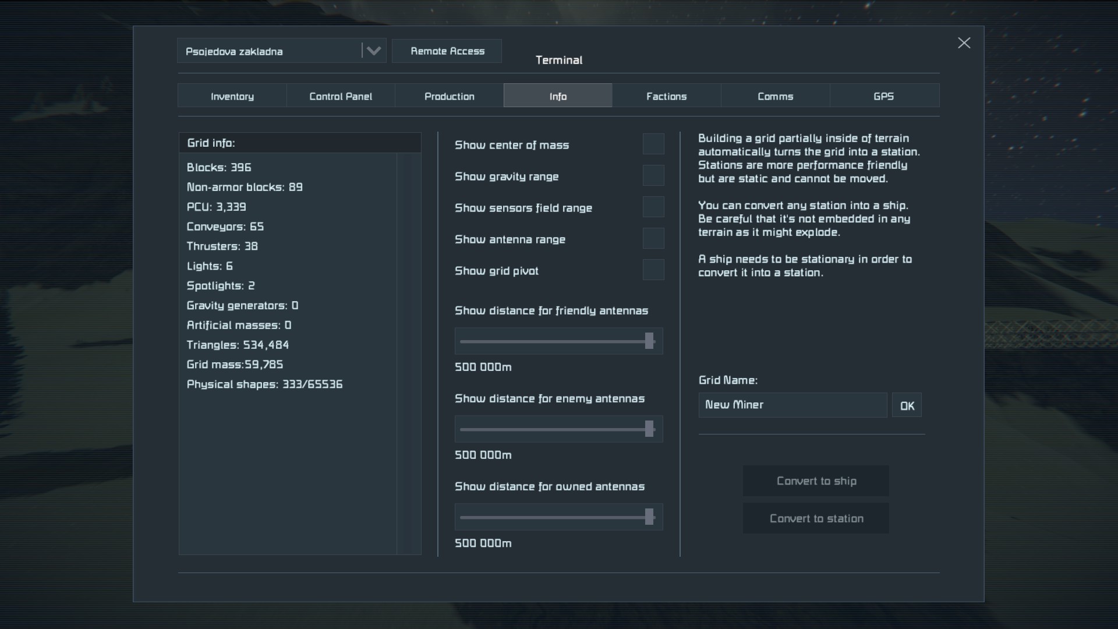Toggle Show grid pivot checkbox
The height and width of the screenshot is (629, 1118).
tap(653, 270)
